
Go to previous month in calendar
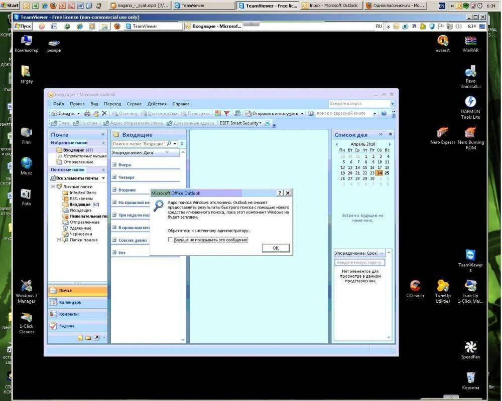tap(337, 144)
